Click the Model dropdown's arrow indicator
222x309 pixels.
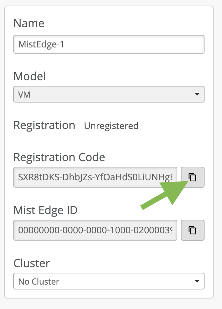coord(197,94)
